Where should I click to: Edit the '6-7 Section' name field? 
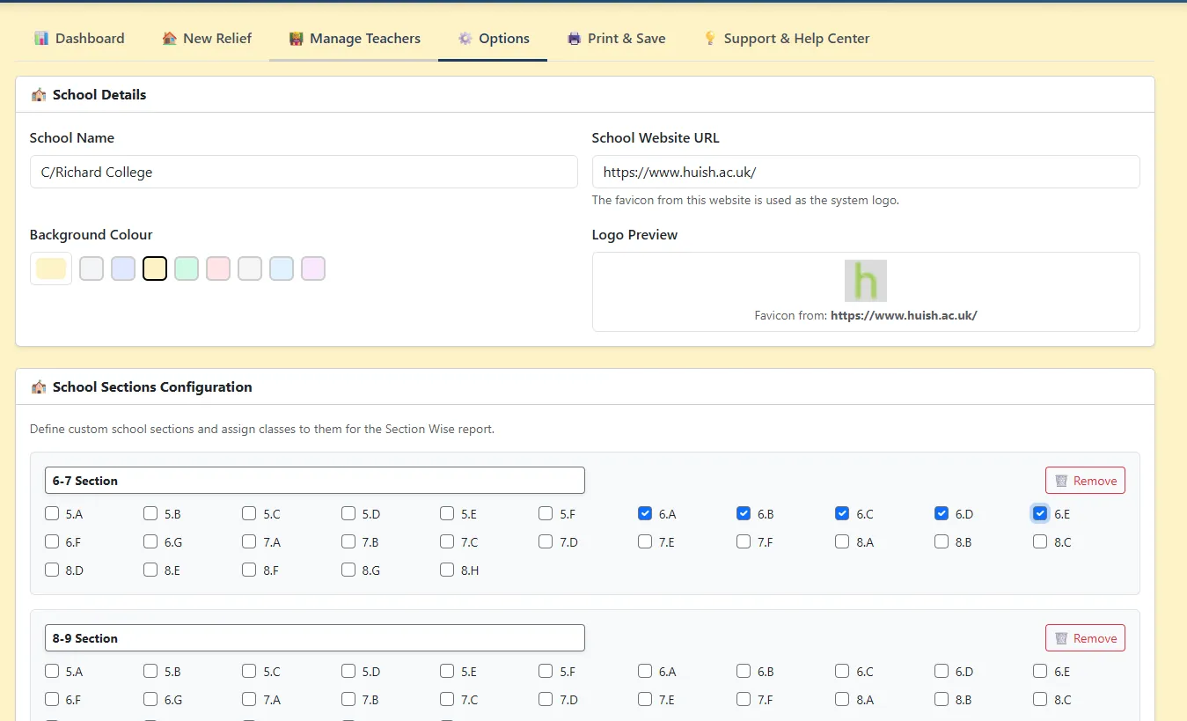click(x=315, y=481)
